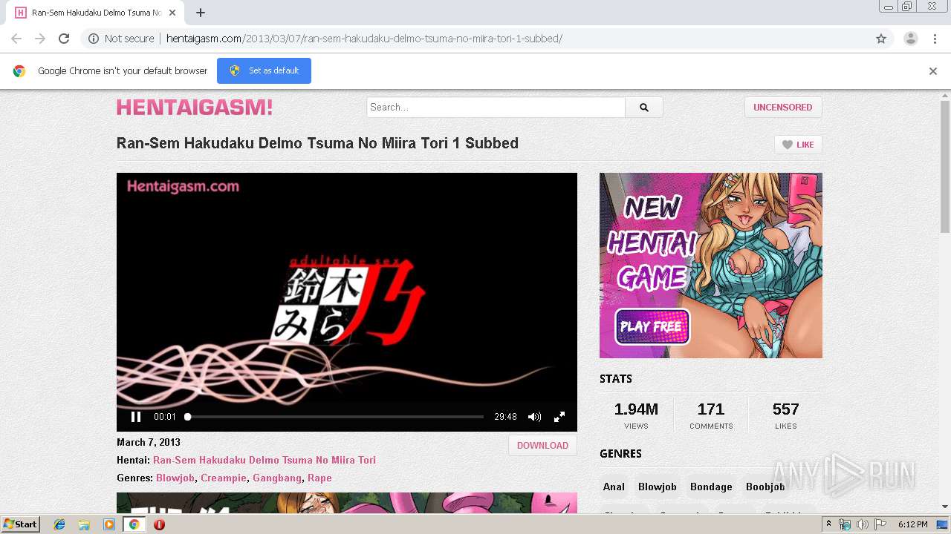This screenshot has height=534, width=951.
Task: Open the Not secure site info icon
Action: pyautogui.click(x=94, y=39)
